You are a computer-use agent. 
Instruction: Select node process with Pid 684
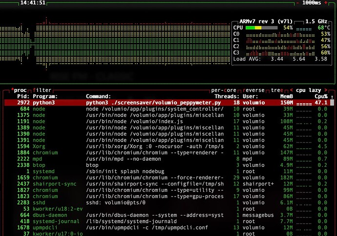click(x=167, y=109)
